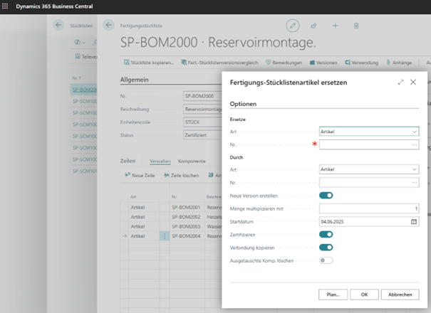Open Verwendung

coord(361,63)
